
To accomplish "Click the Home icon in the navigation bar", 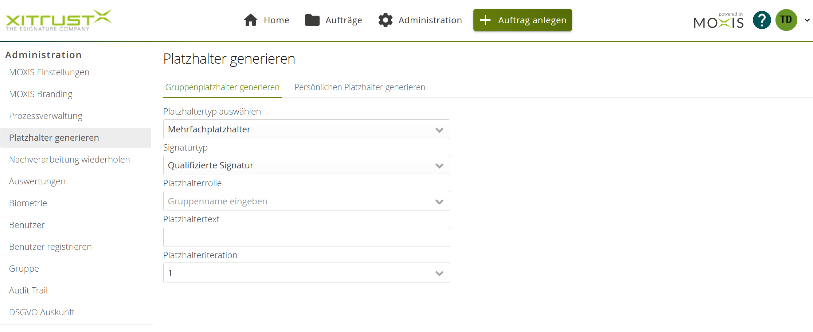I will [x=250, y=20].
